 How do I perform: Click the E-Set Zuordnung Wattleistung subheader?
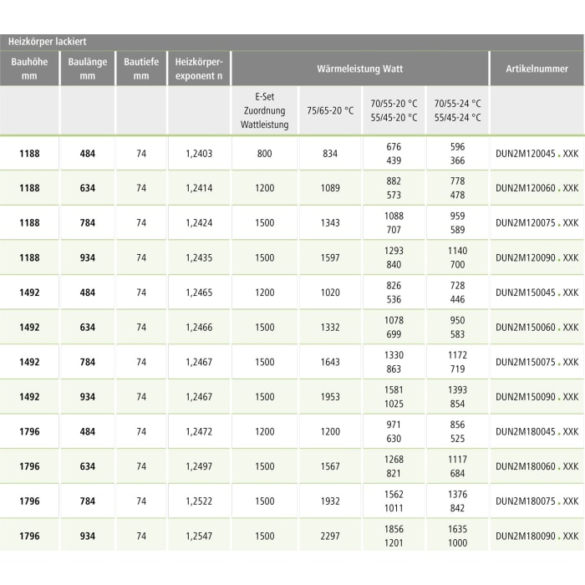(x=264, y=110)
